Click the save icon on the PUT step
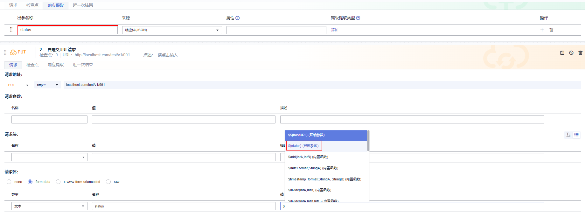Image resolution: width=585 pixels, height=217 pixels. click(x=562, y=53)
